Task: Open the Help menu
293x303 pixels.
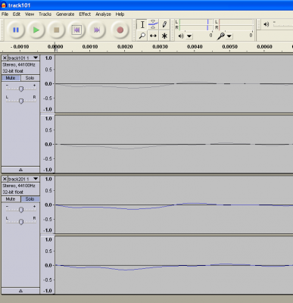Action: click(x=120, y=14)
